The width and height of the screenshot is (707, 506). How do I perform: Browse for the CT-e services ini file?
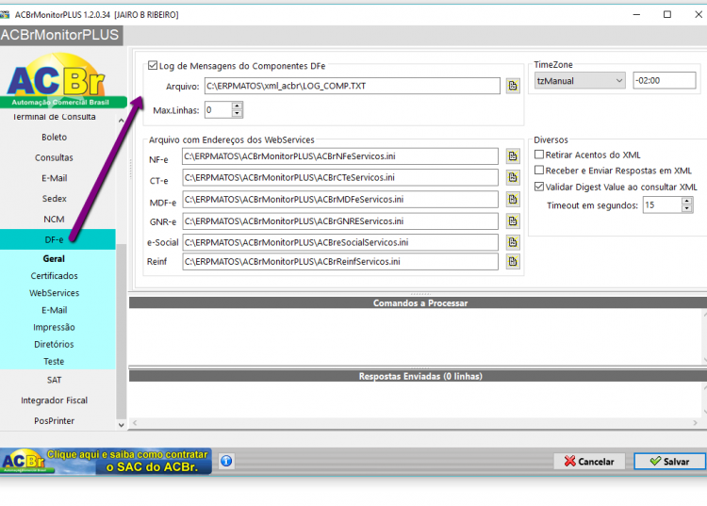pos(513,177)
